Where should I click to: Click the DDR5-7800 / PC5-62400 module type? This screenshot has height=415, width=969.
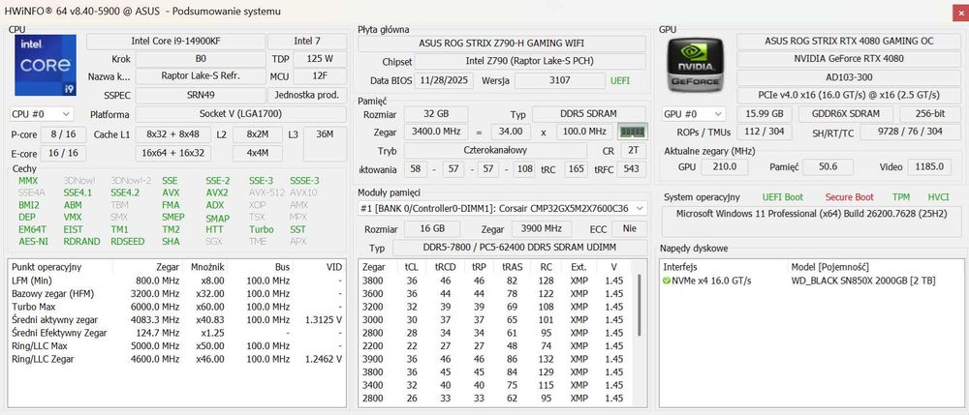click(x=519, y=248)
